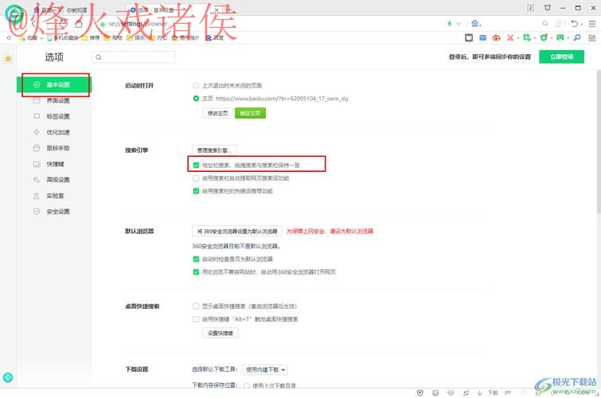Expand the 收藏 favorites dropdown arrow
This screenshot has width=601, height=398.
[x=41, y=38]
